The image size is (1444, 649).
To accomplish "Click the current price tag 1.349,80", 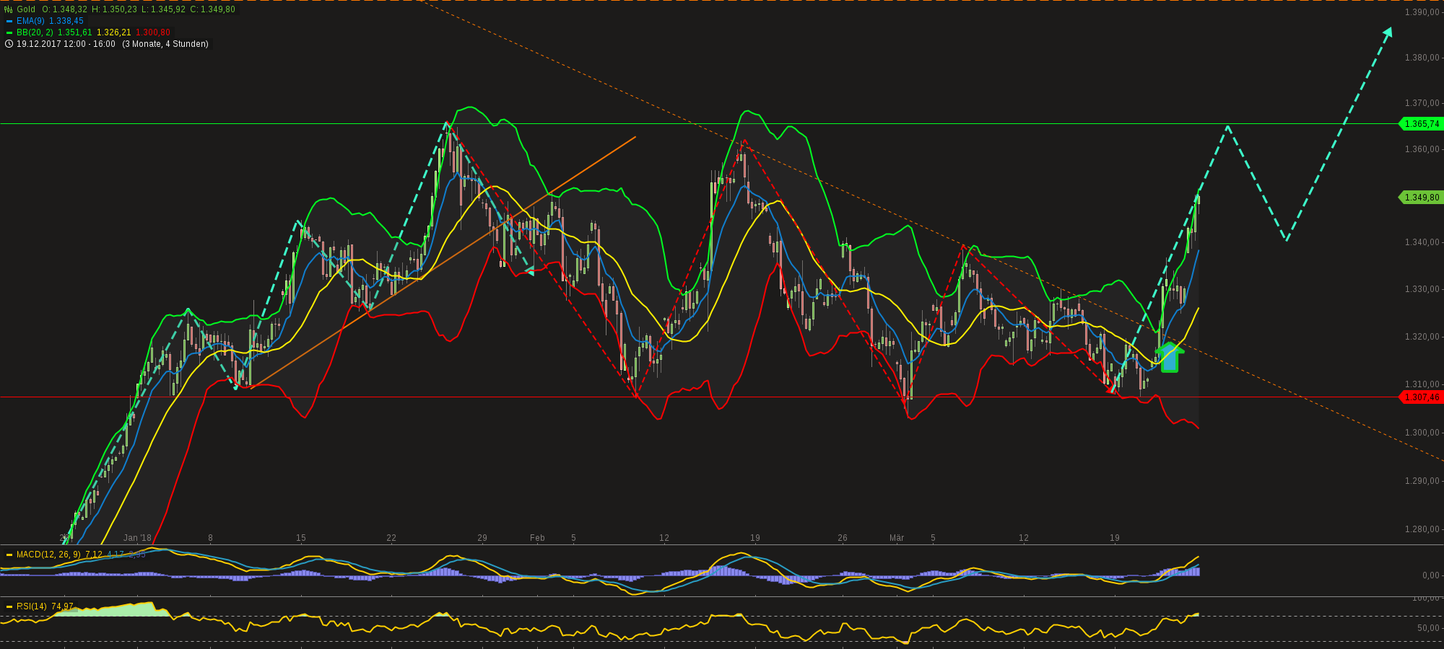I will 1421,197.
